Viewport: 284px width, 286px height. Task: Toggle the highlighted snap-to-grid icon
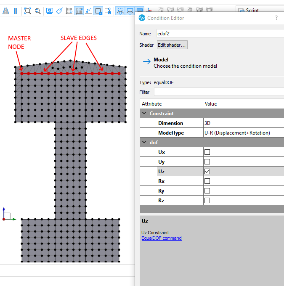(79, 11)
